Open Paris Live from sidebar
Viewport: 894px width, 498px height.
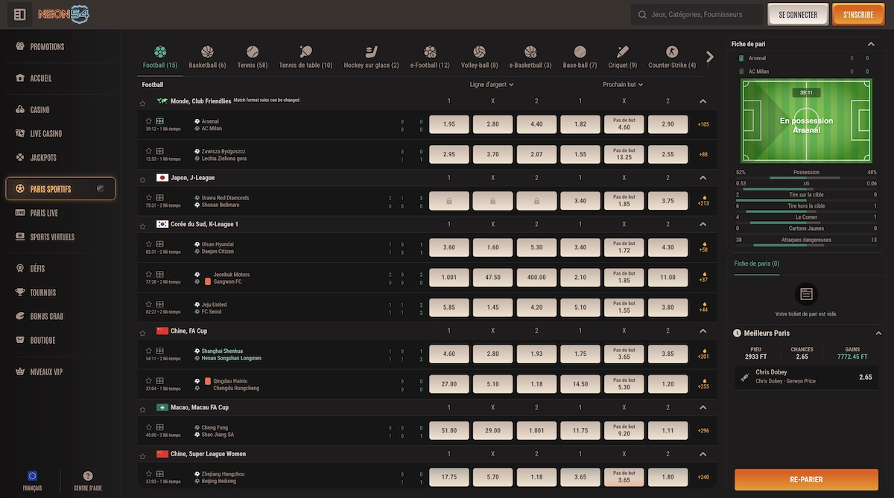(44, 213)
